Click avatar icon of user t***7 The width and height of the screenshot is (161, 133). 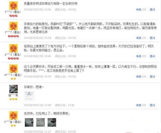click(x=13, y=26)
